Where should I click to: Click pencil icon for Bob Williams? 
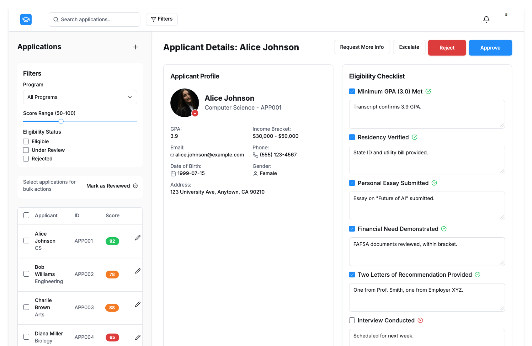[138, 271]
